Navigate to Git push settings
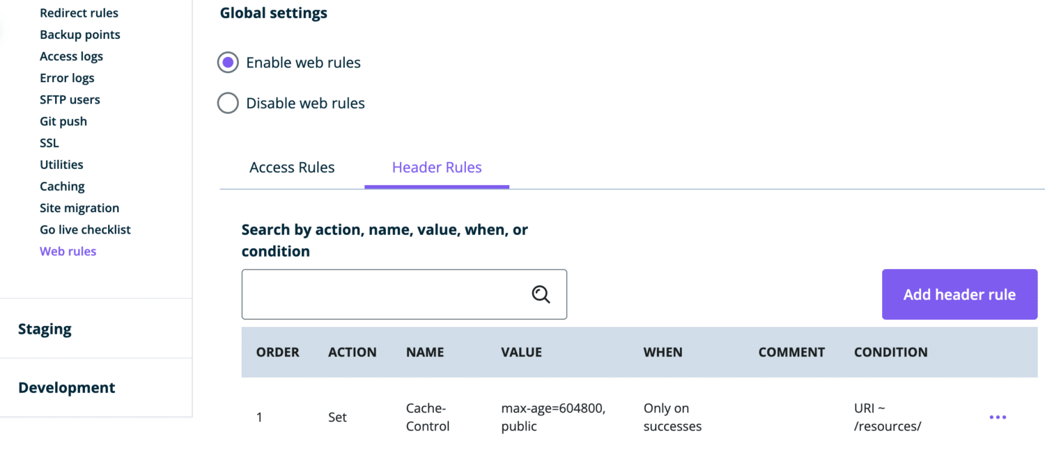Image resolution: width=1045 pixels, height=461 pixels. [63, 121]
